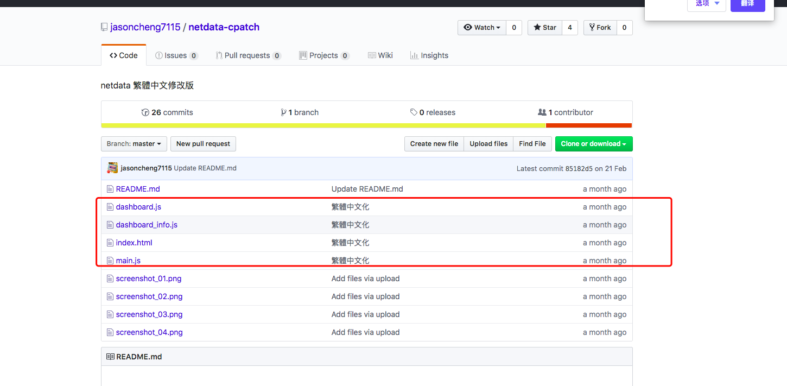Image resolution: width=787 pixels, height=386 pixels.
Task: Click Upload files button
Action: pyautogui.click(x=488, y=144)
